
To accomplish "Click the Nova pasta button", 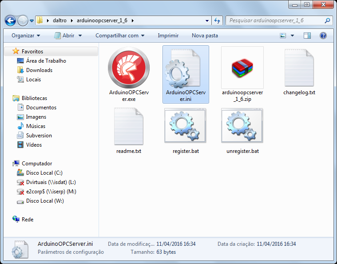I will (x=205, y=36).
